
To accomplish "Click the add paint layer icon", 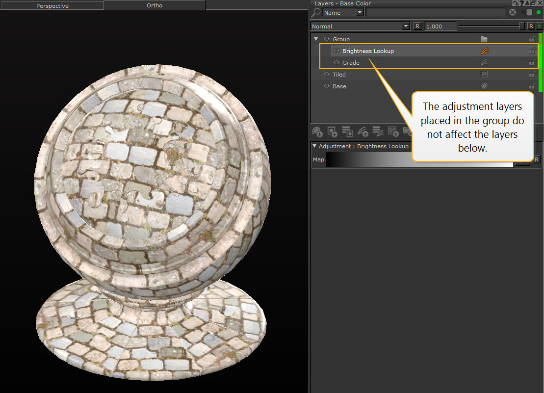I will 317,131.
